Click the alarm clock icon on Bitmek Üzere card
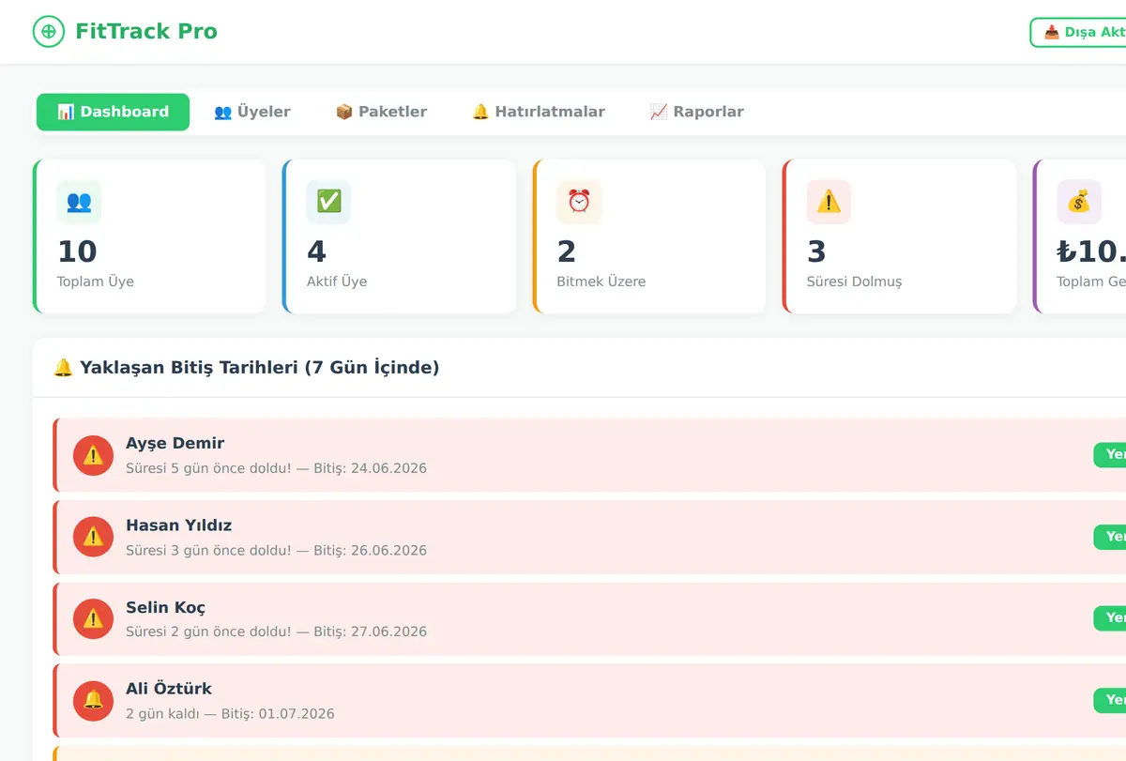The width and height of the screenshot is (1126, 761). [x=579, y=202]
